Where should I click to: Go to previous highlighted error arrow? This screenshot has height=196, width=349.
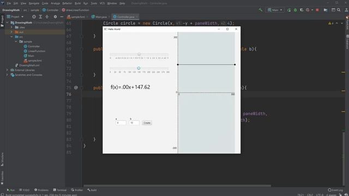(337, 23)
